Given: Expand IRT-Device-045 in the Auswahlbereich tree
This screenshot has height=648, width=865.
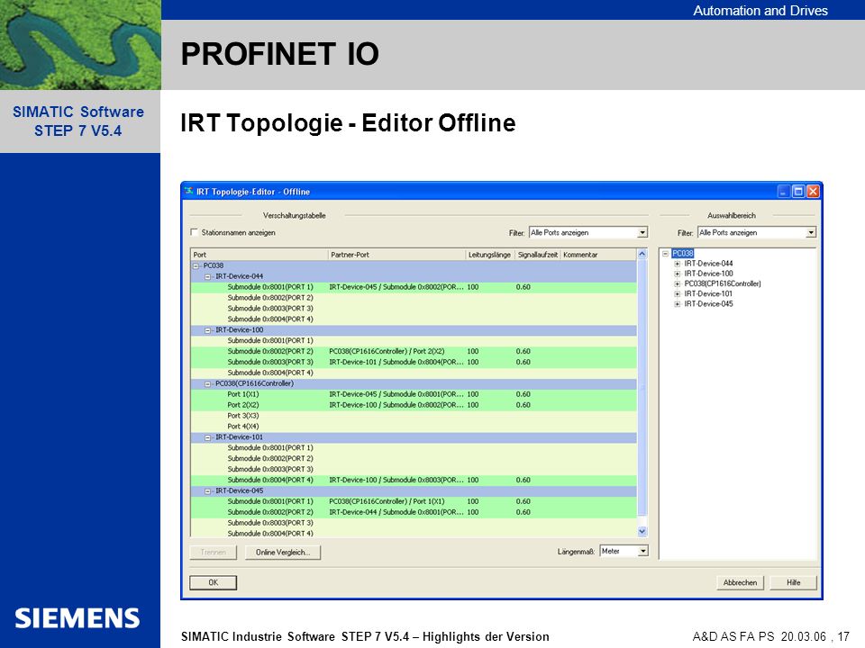Looking at the screenshot, I should (677, 304).
